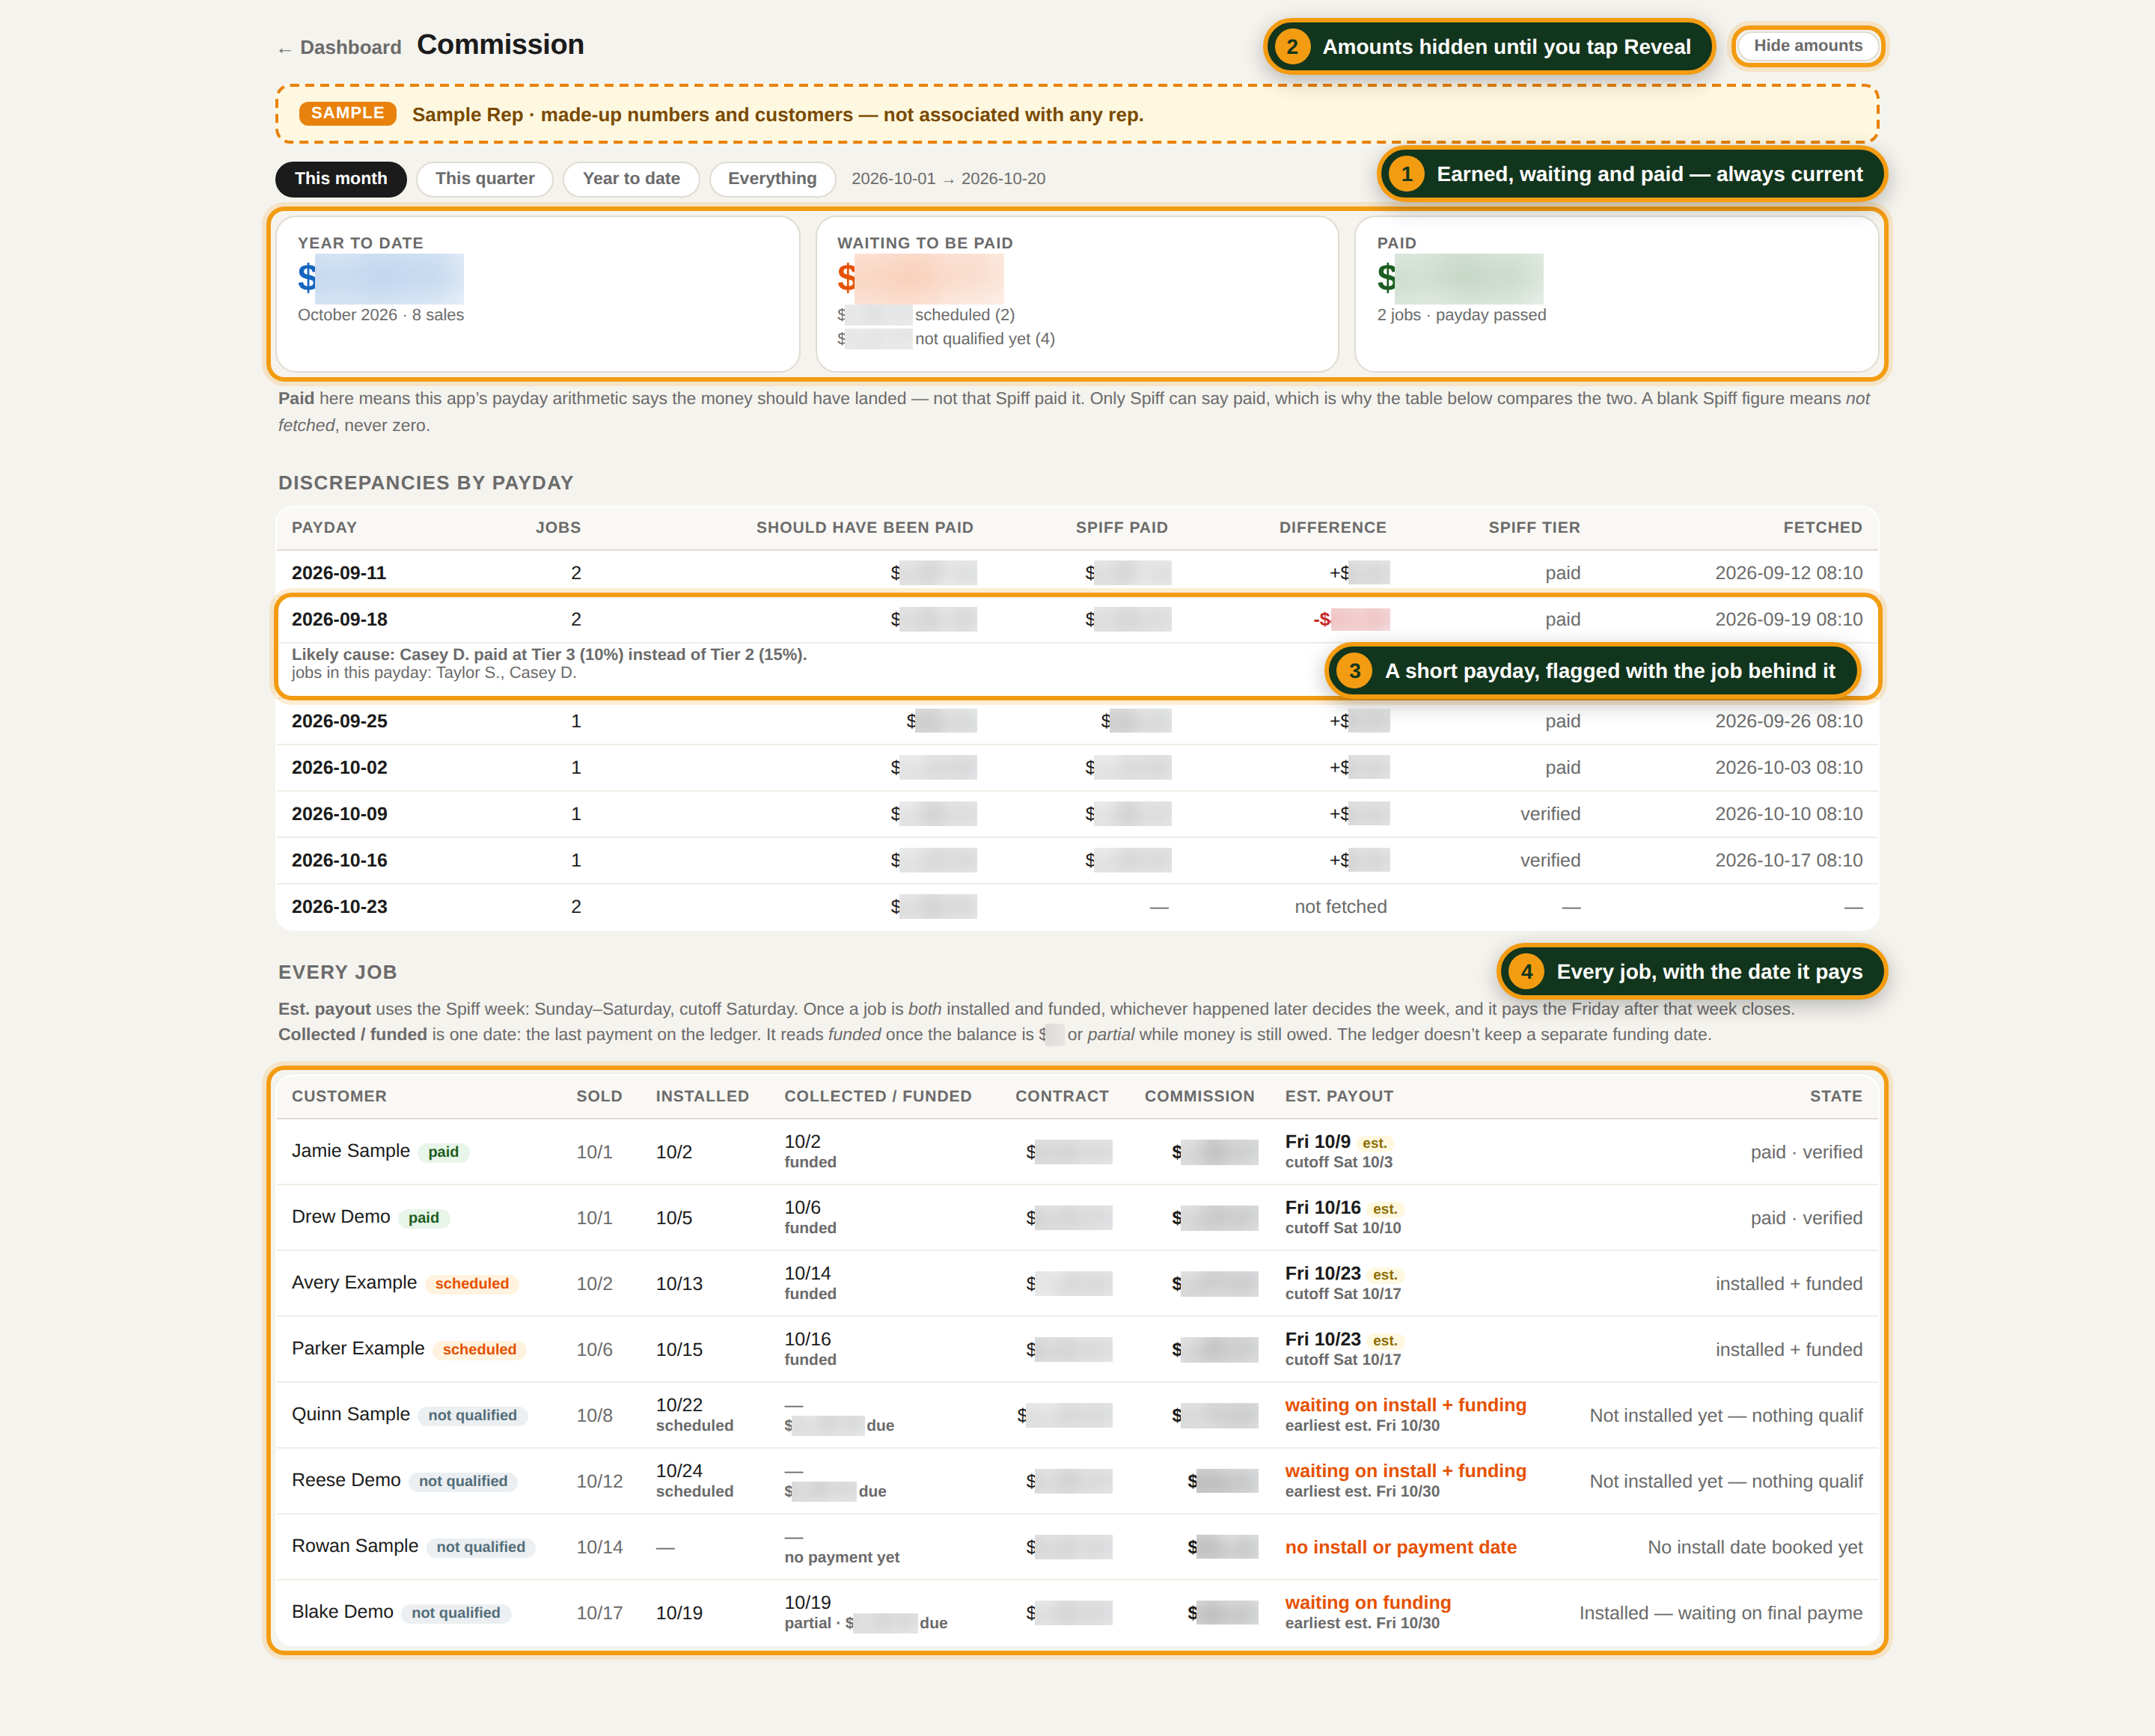The width and height of the screenshot is (2155, 1736).
Task: Reveal the blurred Waiting to be Paid amount
Action: pos(929,278)
